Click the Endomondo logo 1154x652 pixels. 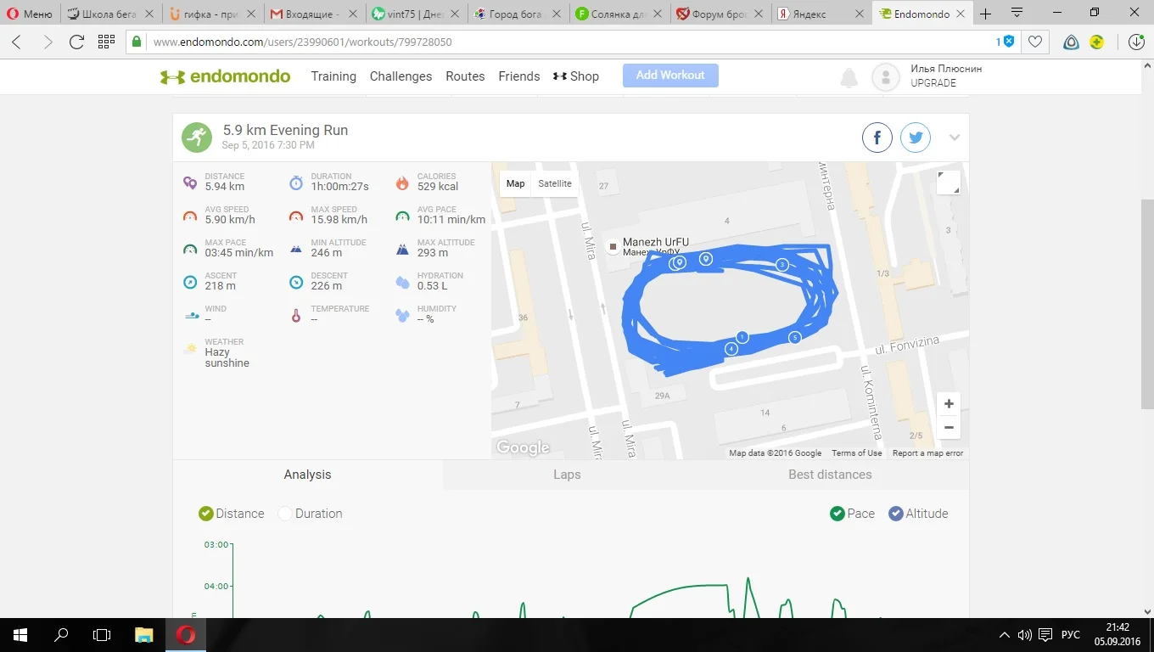point(225,76)
